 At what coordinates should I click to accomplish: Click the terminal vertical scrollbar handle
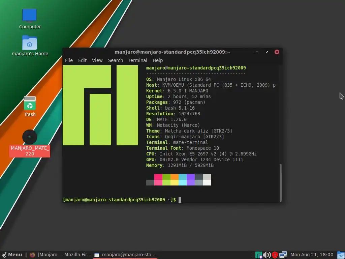[x=281, y=183]
